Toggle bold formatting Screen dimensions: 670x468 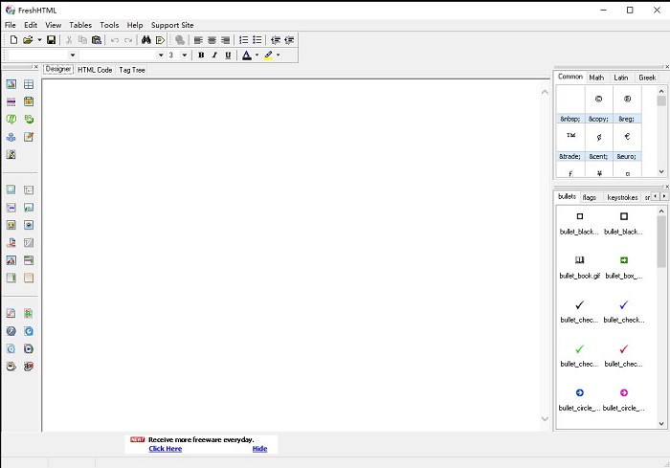(201, 56)
